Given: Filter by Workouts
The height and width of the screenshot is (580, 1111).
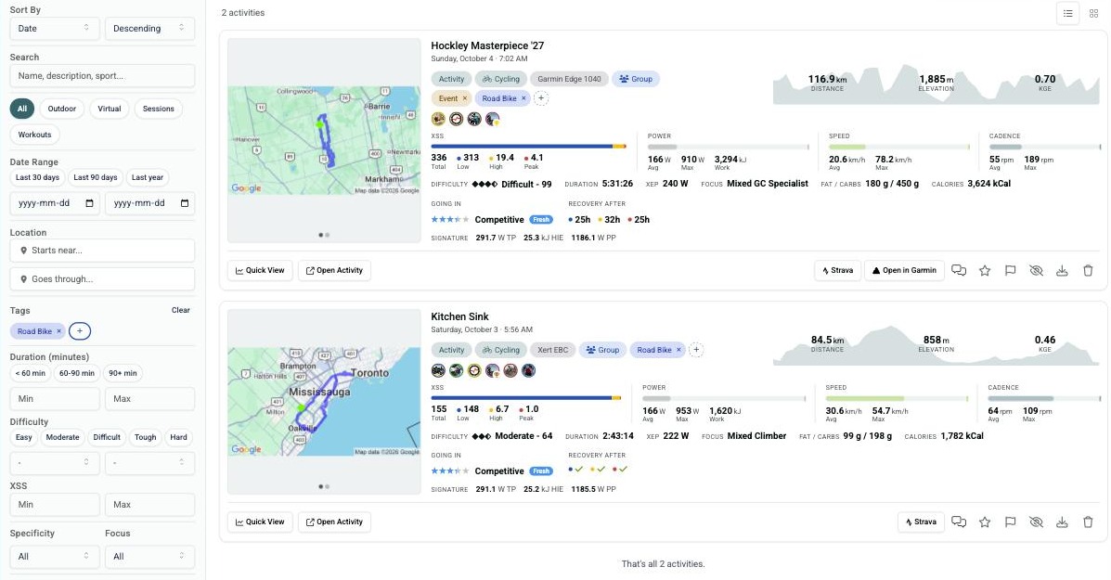Looking at the screenshot, I should [34, 135].
